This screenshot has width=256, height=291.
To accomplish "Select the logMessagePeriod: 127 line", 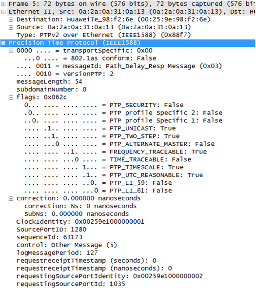I will click(x=57, y=253).
